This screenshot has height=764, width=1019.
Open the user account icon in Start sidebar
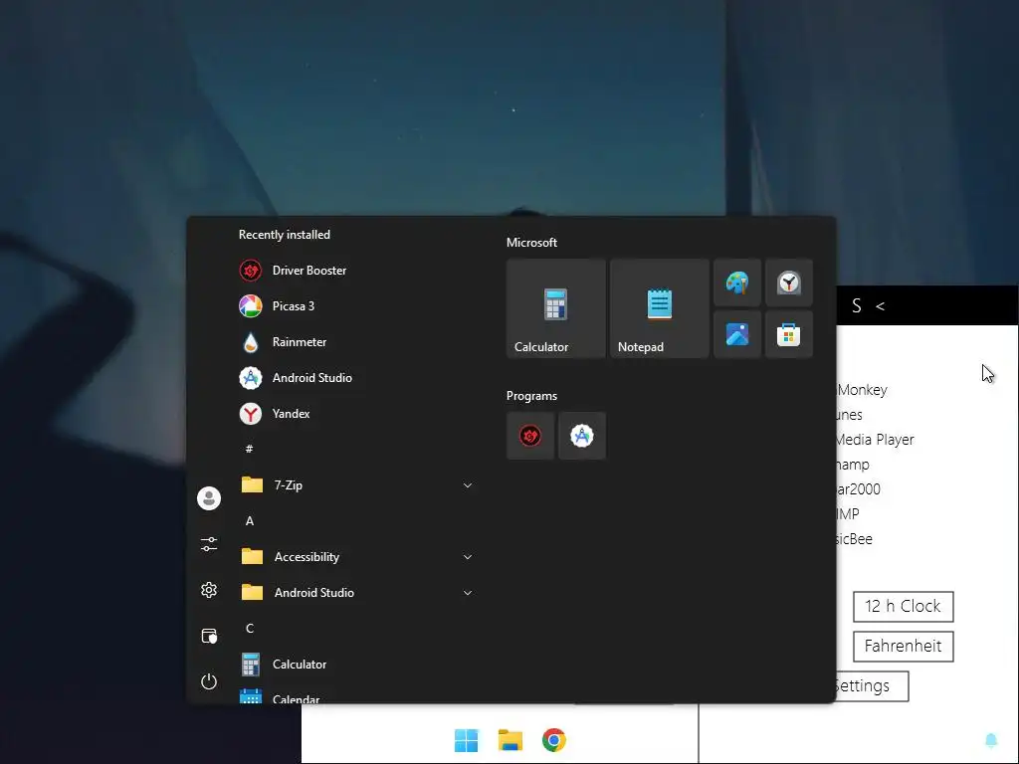click(x=209, y=498)
